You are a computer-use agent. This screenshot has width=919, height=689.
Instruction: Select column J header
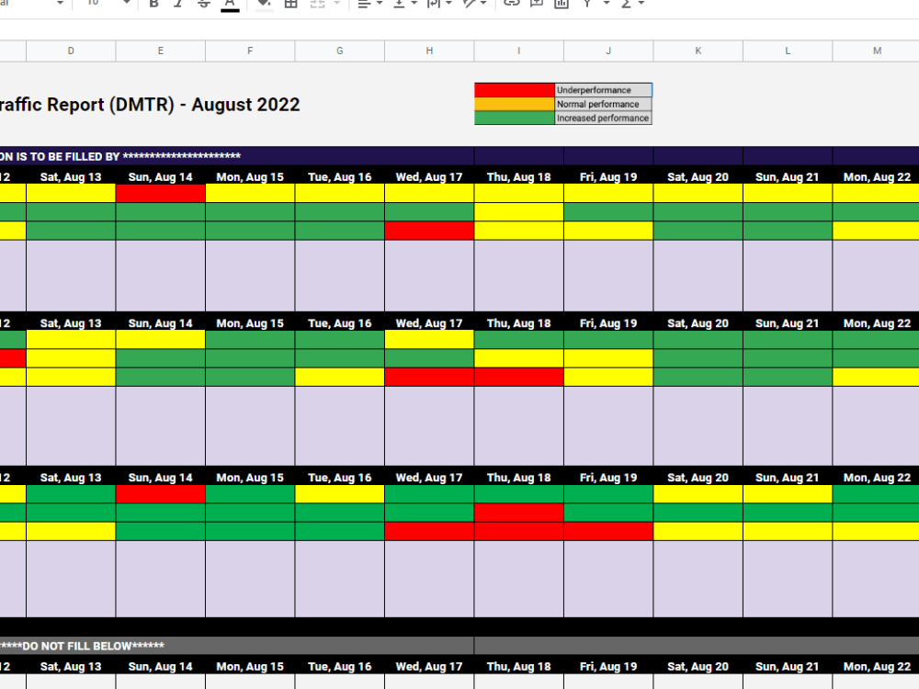(x=608, y=51)
